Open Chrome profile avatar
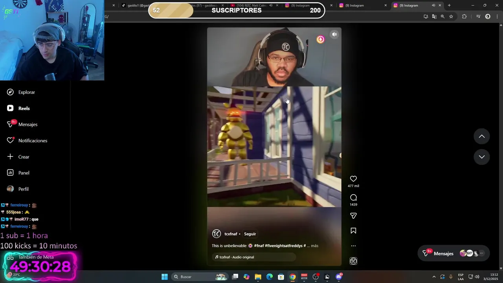Image resolution: width=503 pixels, height=283 pixels. (488, 17)
